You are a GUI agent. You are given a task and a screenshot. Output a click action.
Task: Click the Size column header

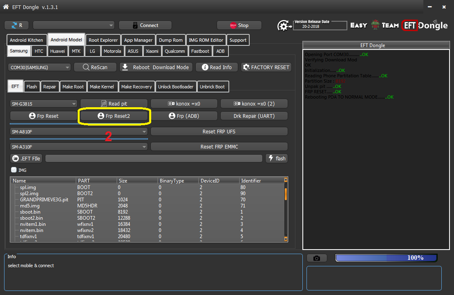click(137, 180)
